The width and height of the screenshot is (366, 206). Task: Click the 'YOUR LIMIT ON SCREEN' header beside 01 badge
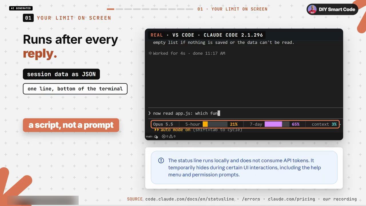click(x=74, y=18)
